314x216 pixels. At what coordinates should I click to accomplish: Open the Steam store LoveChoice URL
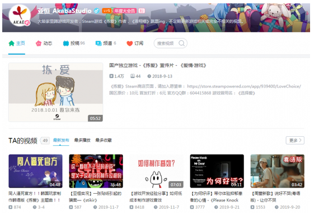(x=244, y=87)
